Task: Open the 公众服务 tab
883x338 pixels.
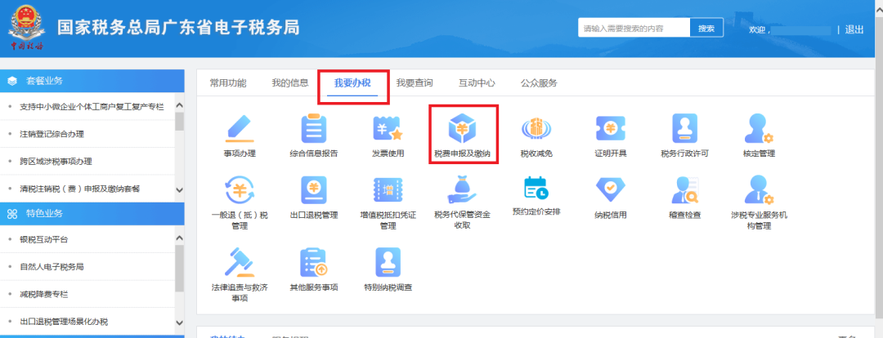Action: (539, 83)
